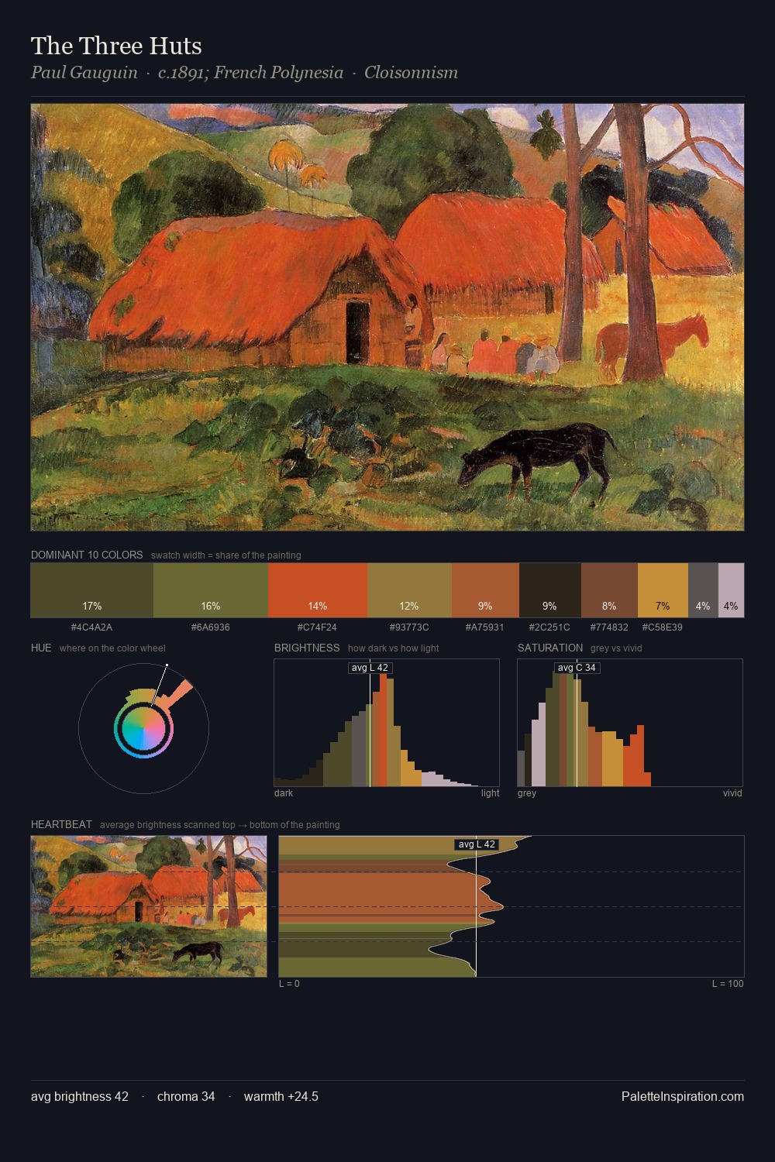Click the '#4C4A2A' hex label

[x=91, y=627]
